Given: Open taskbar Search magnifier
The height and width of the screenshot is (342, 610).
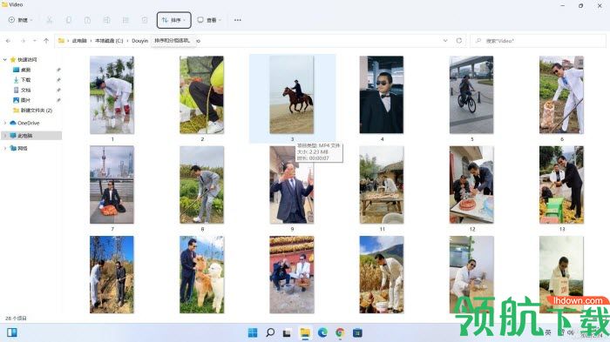Looking at the screenshot, I should (x=270, y=332).
